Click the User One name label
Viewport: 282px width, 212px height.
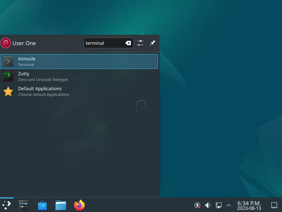click(x=24, y=43)
